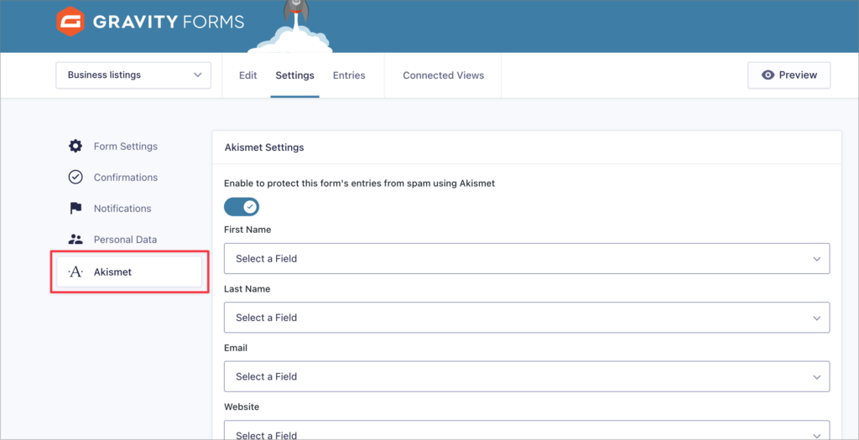Click the Gravity Forms hexagon logo
Viewport: 859px width, 440px height.
pos(70,22)
